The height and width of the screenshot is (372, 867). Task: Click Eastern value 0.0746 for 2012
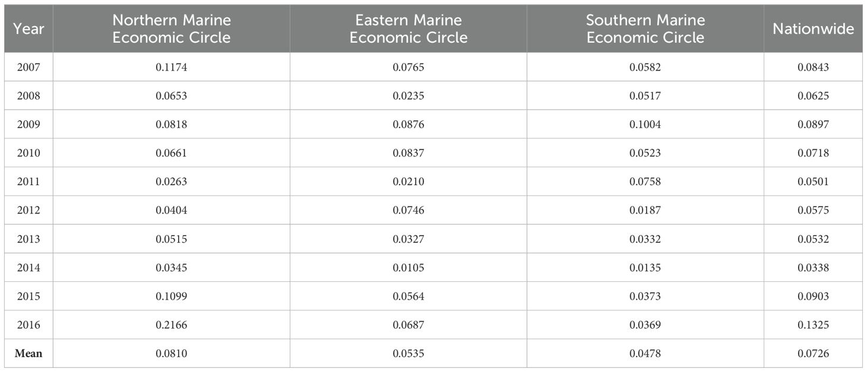[409, 211]
